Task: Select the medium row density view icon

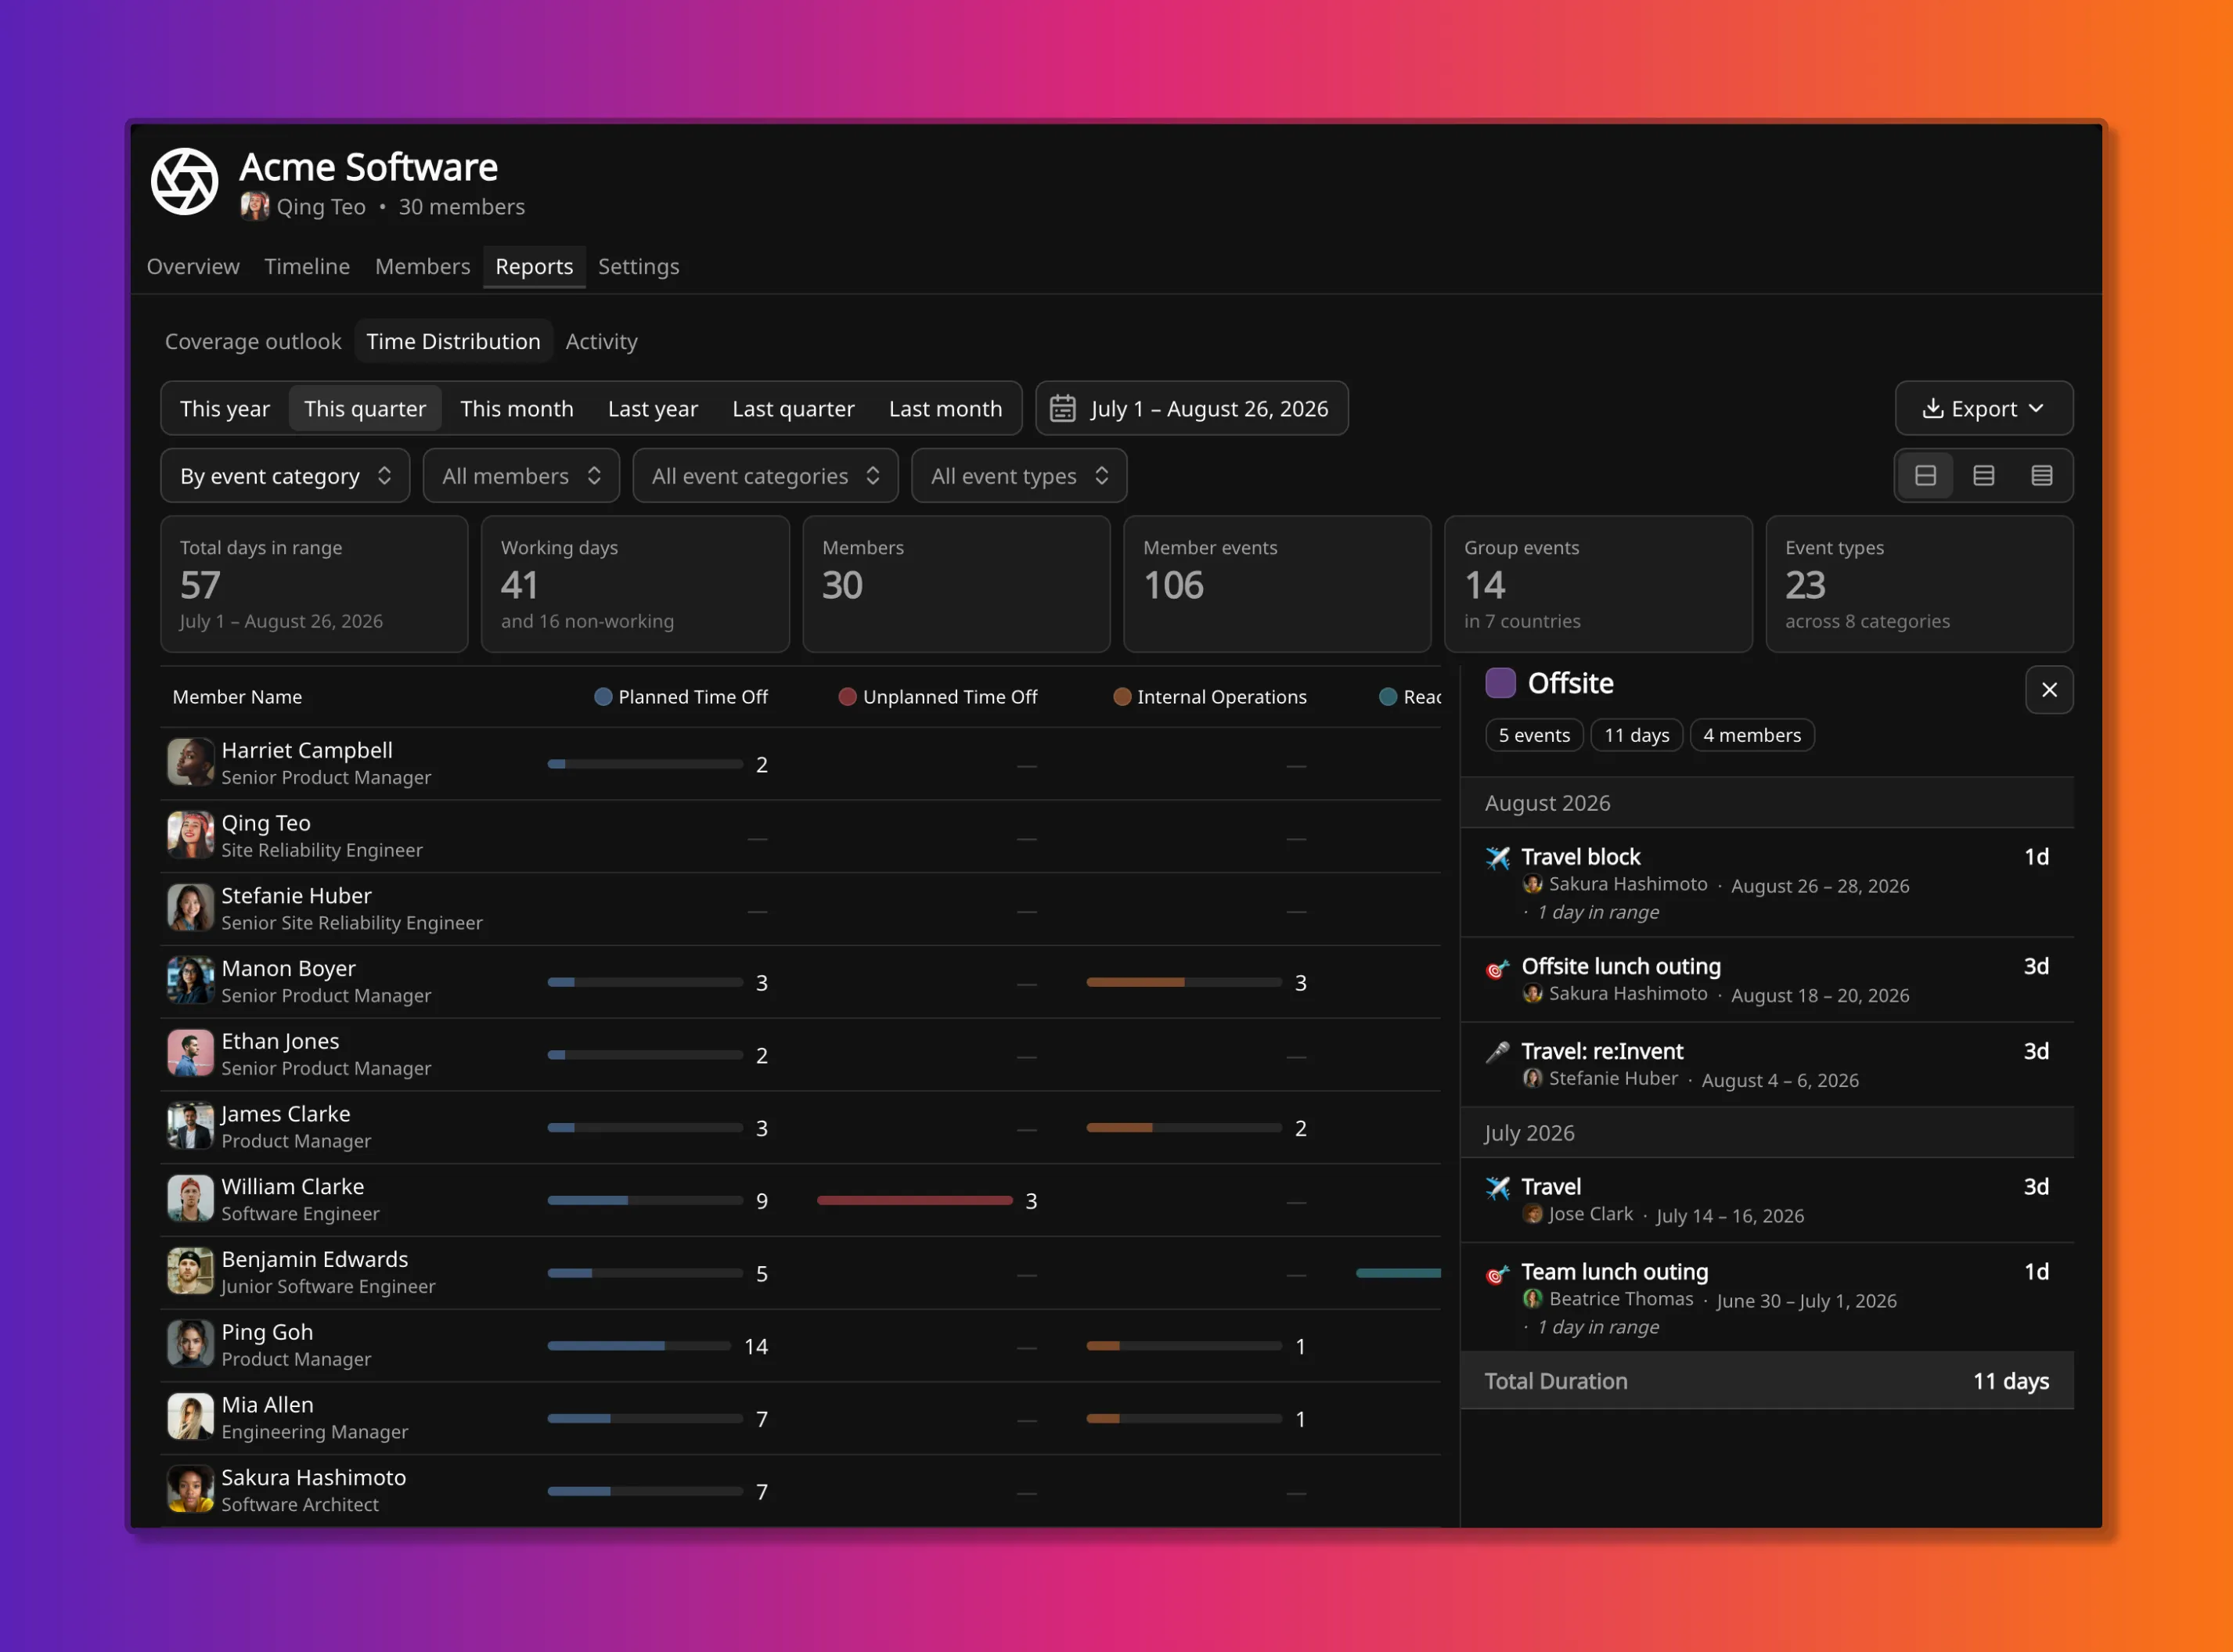Action: pos(1983,476)
